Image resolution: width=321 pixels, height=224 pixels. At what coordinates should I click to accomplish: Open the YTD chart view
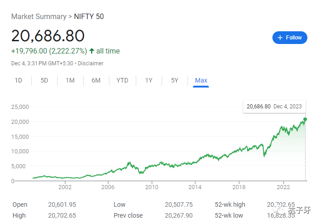pyautogui.click(x=122, y=80)
